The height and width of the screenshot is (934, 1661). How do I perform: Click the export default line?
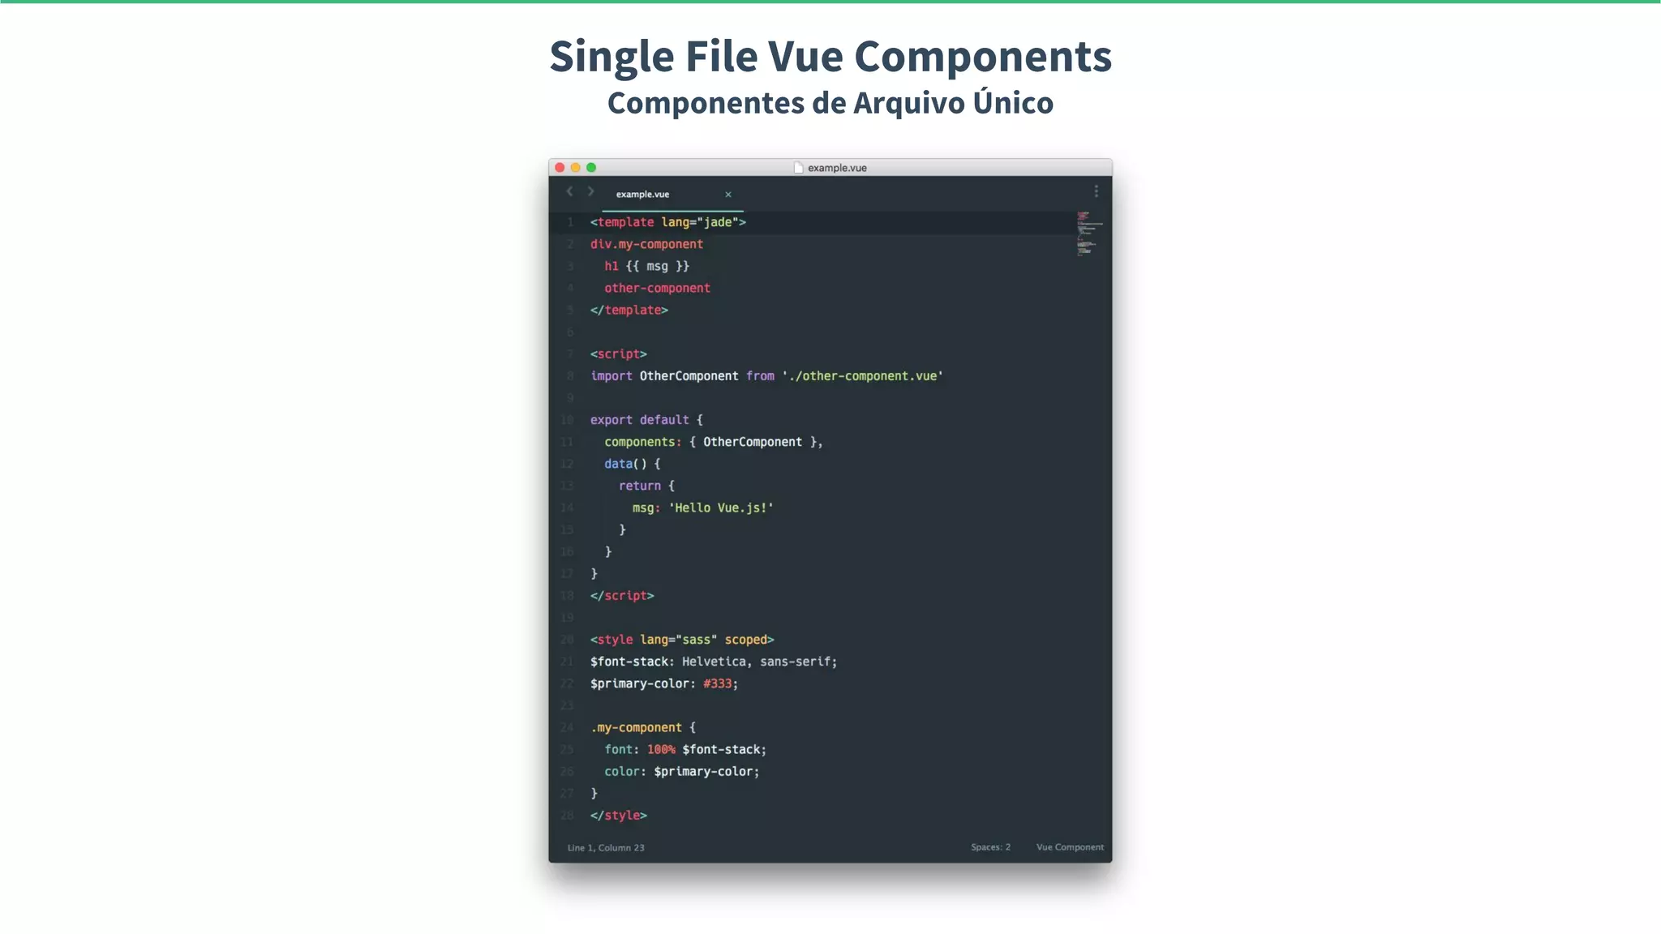(647, 420)
